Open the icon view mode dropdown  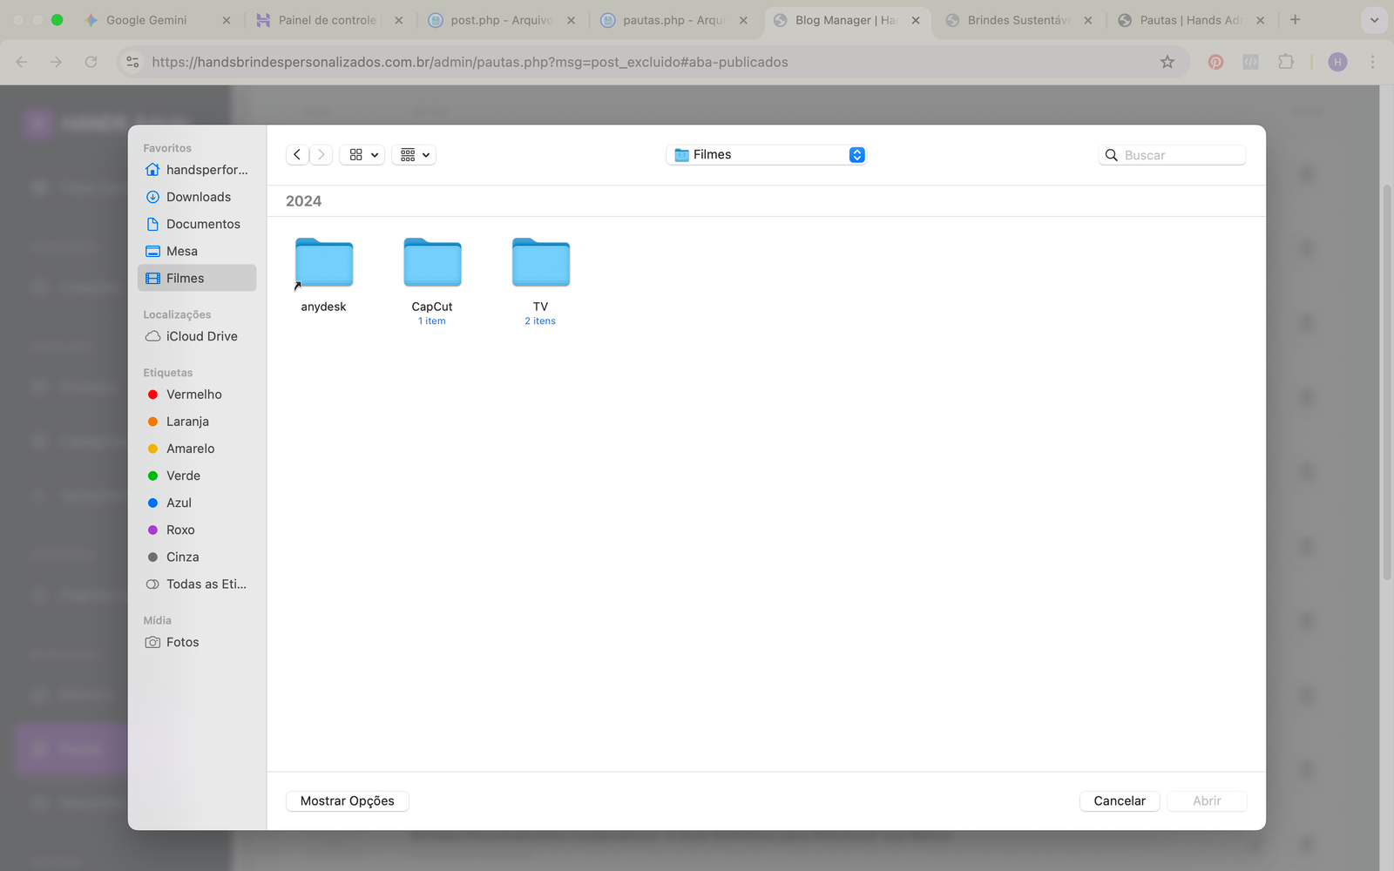362,155
